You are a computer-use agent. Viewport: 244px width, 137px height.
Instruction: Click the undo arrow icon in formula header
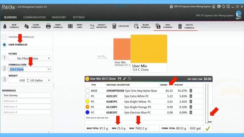click(129, 79)
